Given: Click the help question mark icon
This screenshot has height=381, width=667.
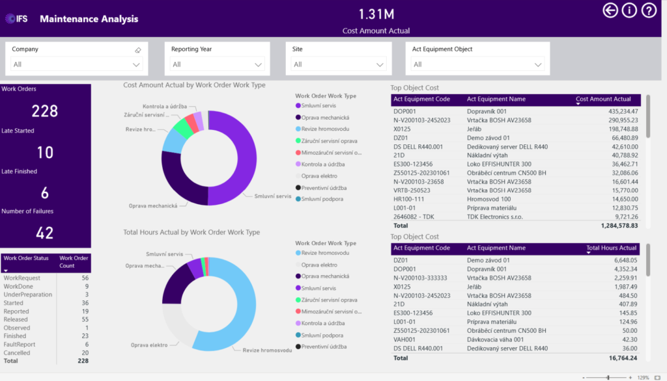Looking at the screenshot, I should (x=649, y=10).
